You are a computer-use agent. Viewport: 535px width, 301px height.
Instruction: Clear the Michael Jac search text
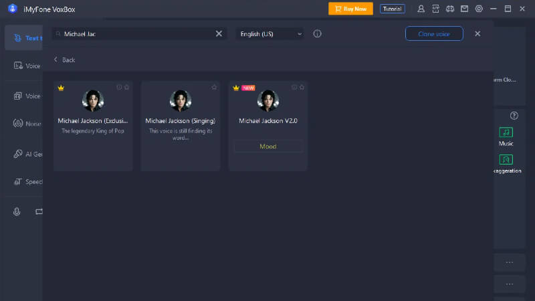219,33
